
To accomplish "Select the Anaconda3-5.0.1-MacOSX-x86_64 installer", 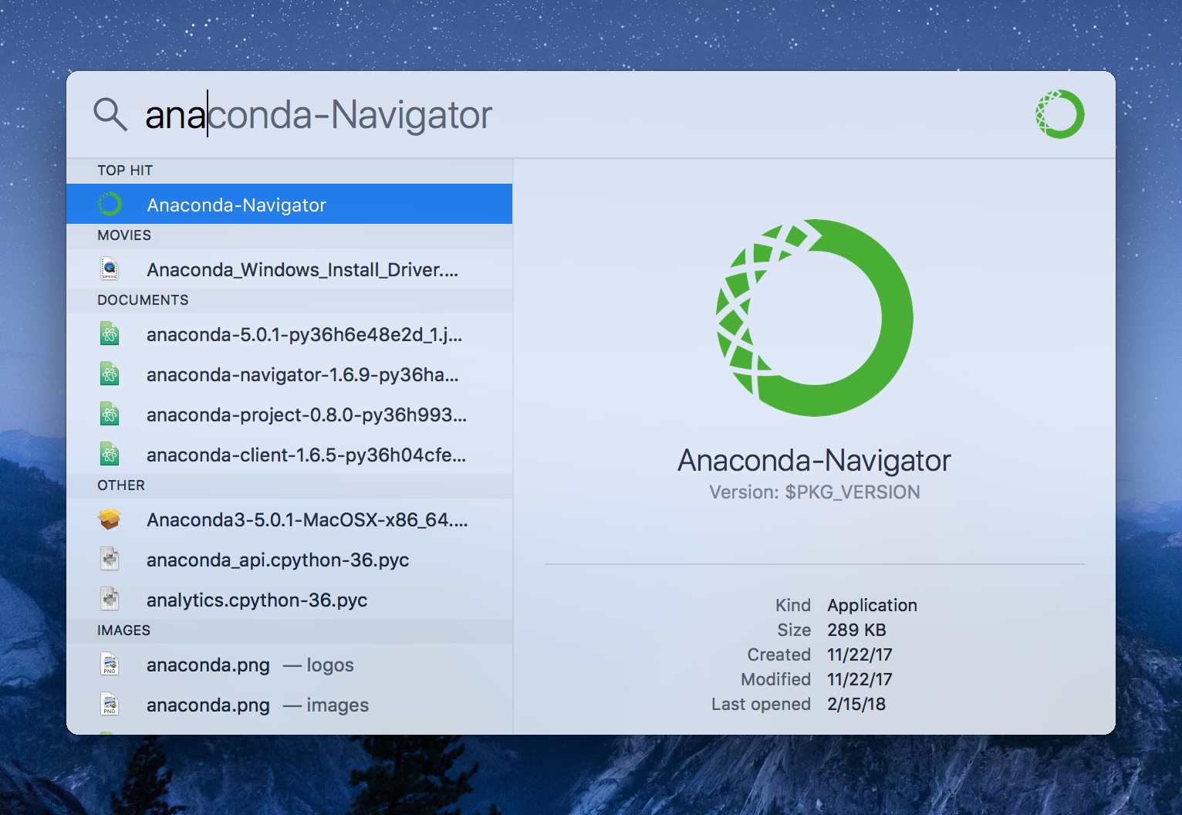I will [x=289, y=519].
